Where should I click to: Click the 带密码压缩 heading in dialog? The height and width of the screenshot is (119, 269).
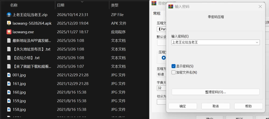[x=216, y=17]
